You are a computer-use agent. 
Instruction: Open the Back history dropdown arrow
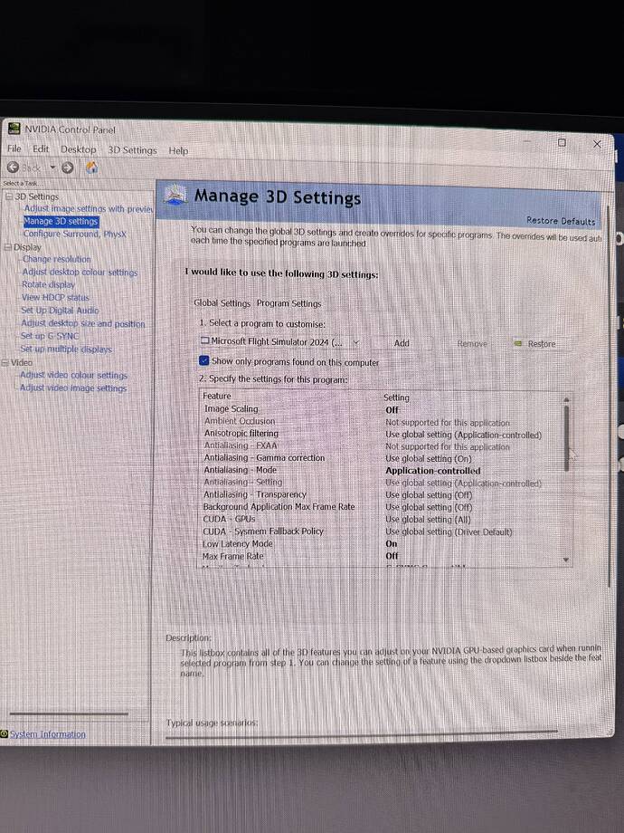[x=52, y=168]
